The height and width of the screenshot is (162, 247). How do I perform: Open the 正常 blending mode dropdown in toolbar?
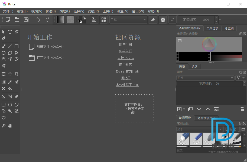[128, 20]
